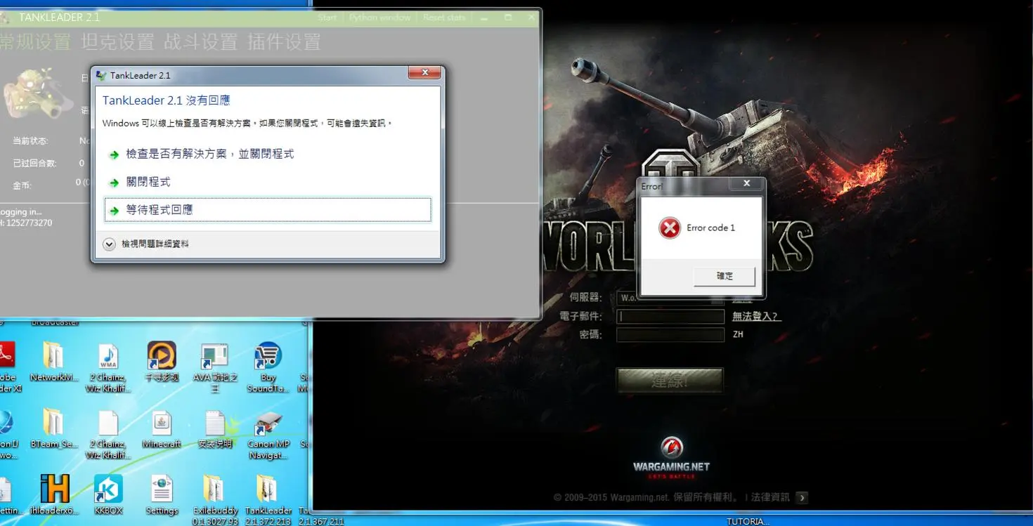Click 'TankLeader 2.1 沒有回應' heading
Viewport: 1033px width, 526px height.
167,100
